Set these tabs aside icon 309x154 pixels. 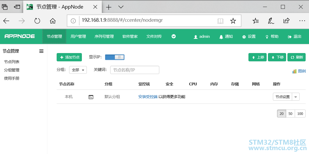[x=17, y=7]
